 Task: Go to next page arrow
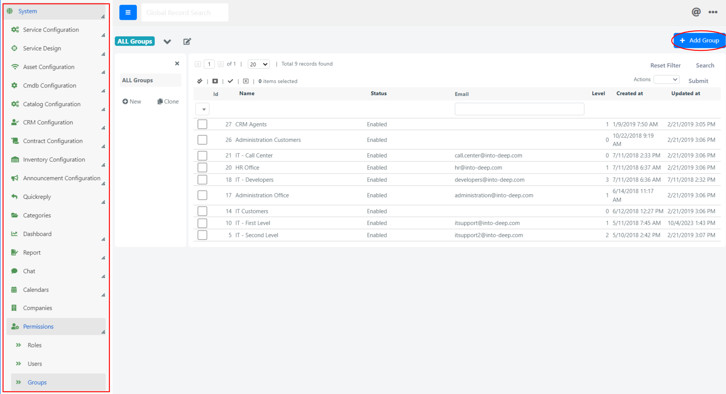(x=221, y=64)
